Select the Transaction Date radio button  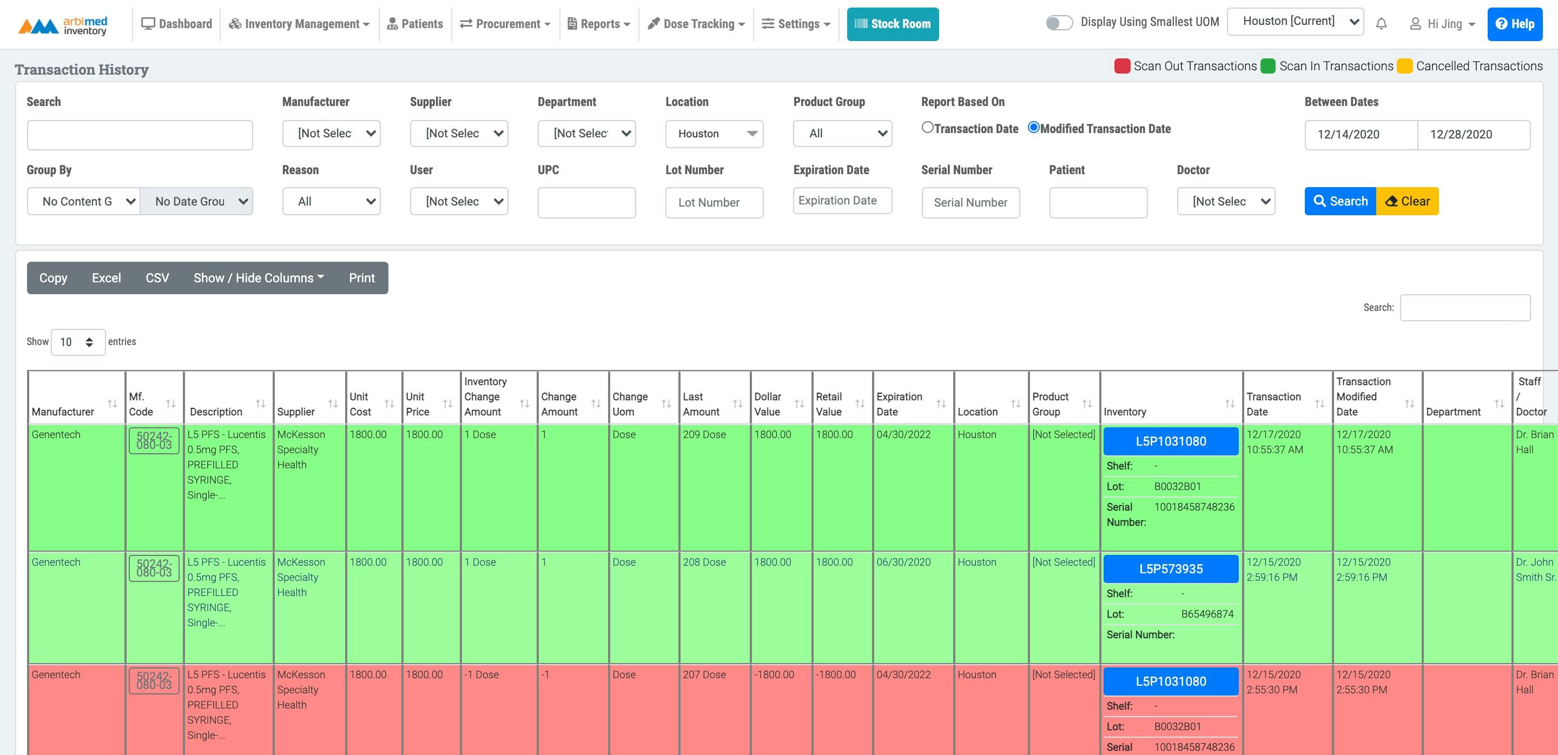[x=928, y=128]
